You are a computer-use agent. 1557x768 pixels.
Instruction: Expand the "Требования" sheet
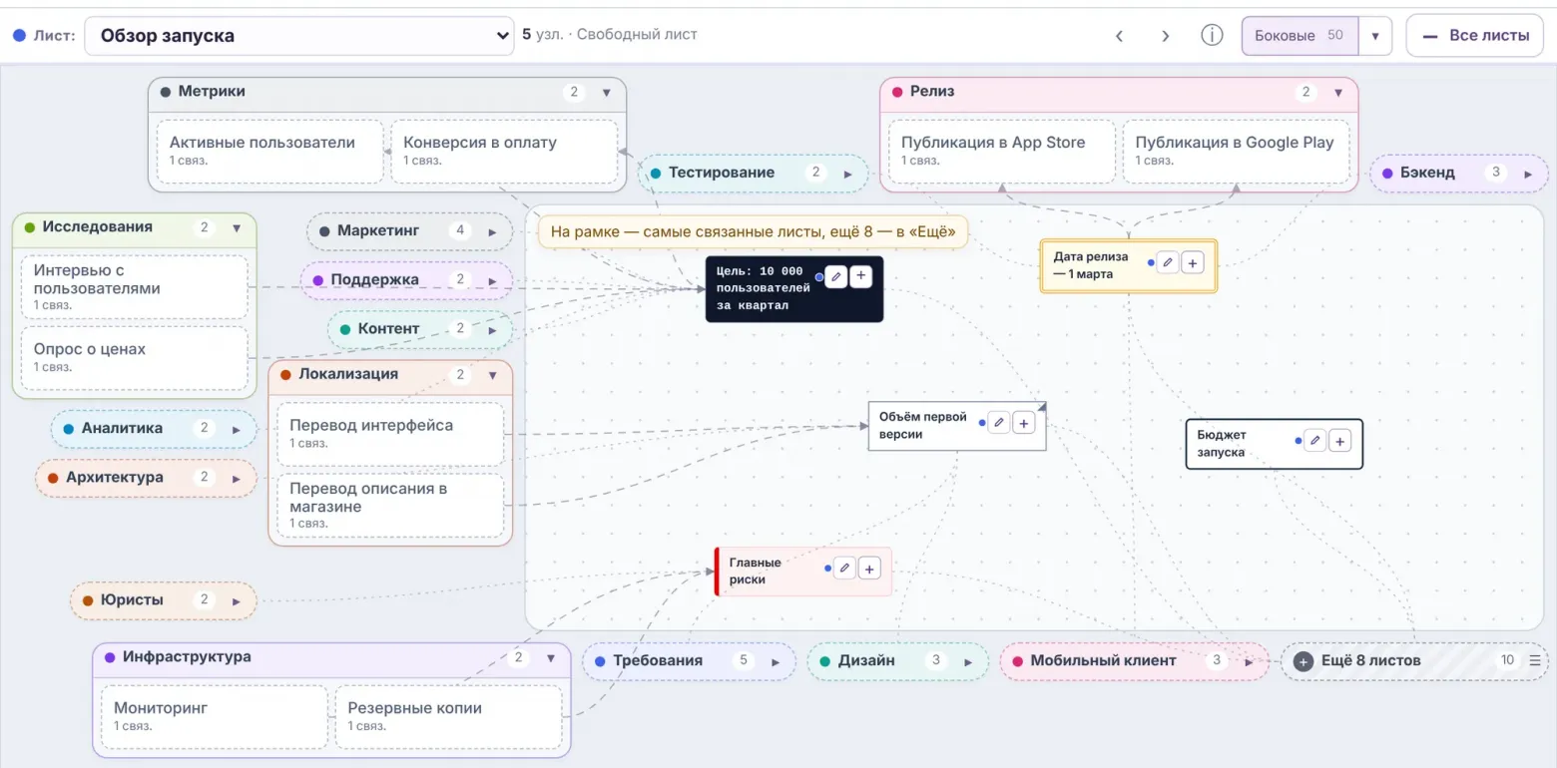pyautogui.click(x=775, y=661)
